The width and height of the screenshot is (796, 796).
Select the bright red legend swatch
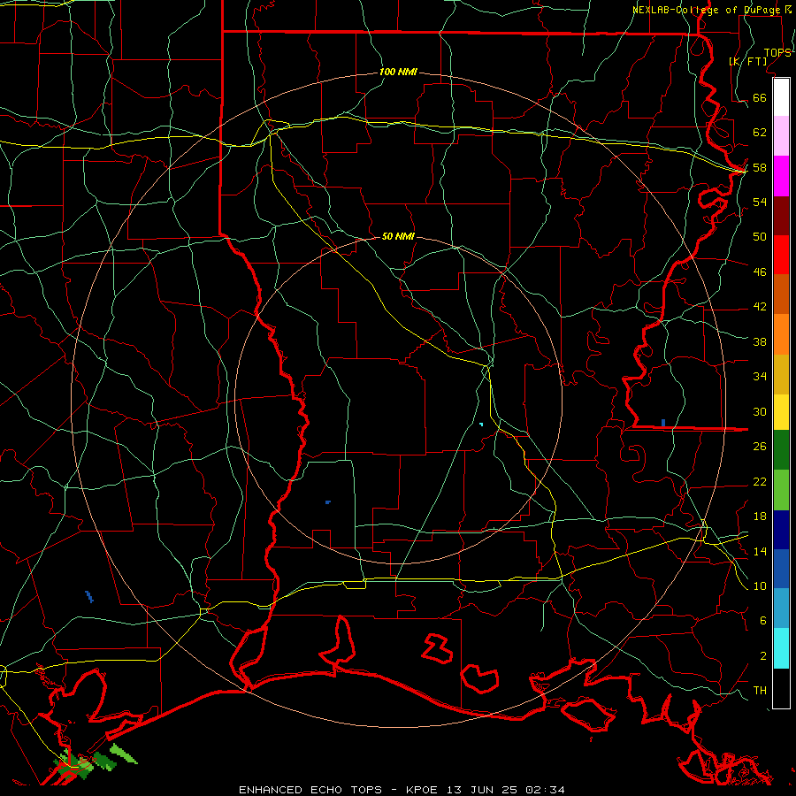(781, 255)
